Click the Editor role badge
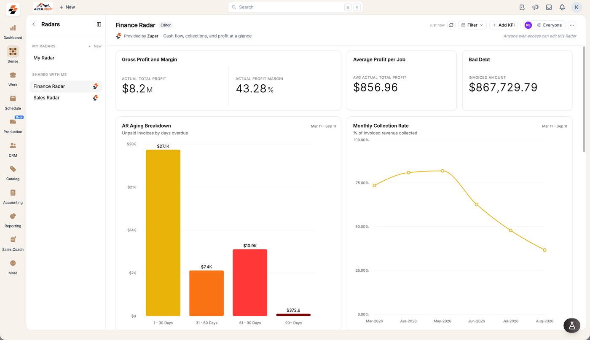 [x=166, y=25]
